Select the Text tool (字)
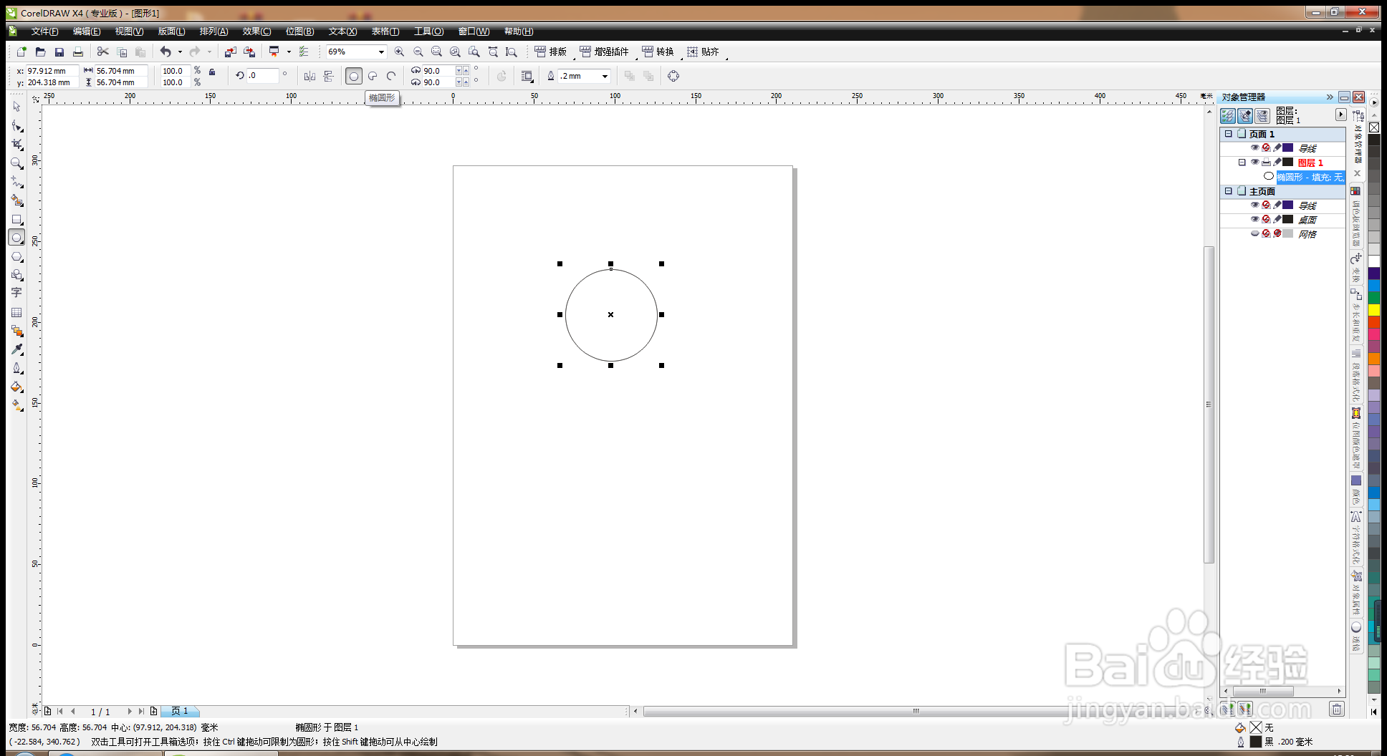The height and width of the screenshot is (756, 1387). [x=16, y=293]
